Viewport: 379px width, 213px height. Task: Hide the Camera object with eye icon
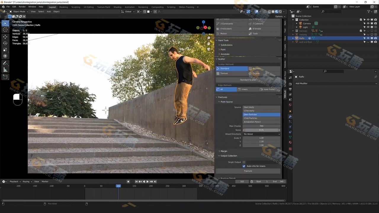point(368,23)
